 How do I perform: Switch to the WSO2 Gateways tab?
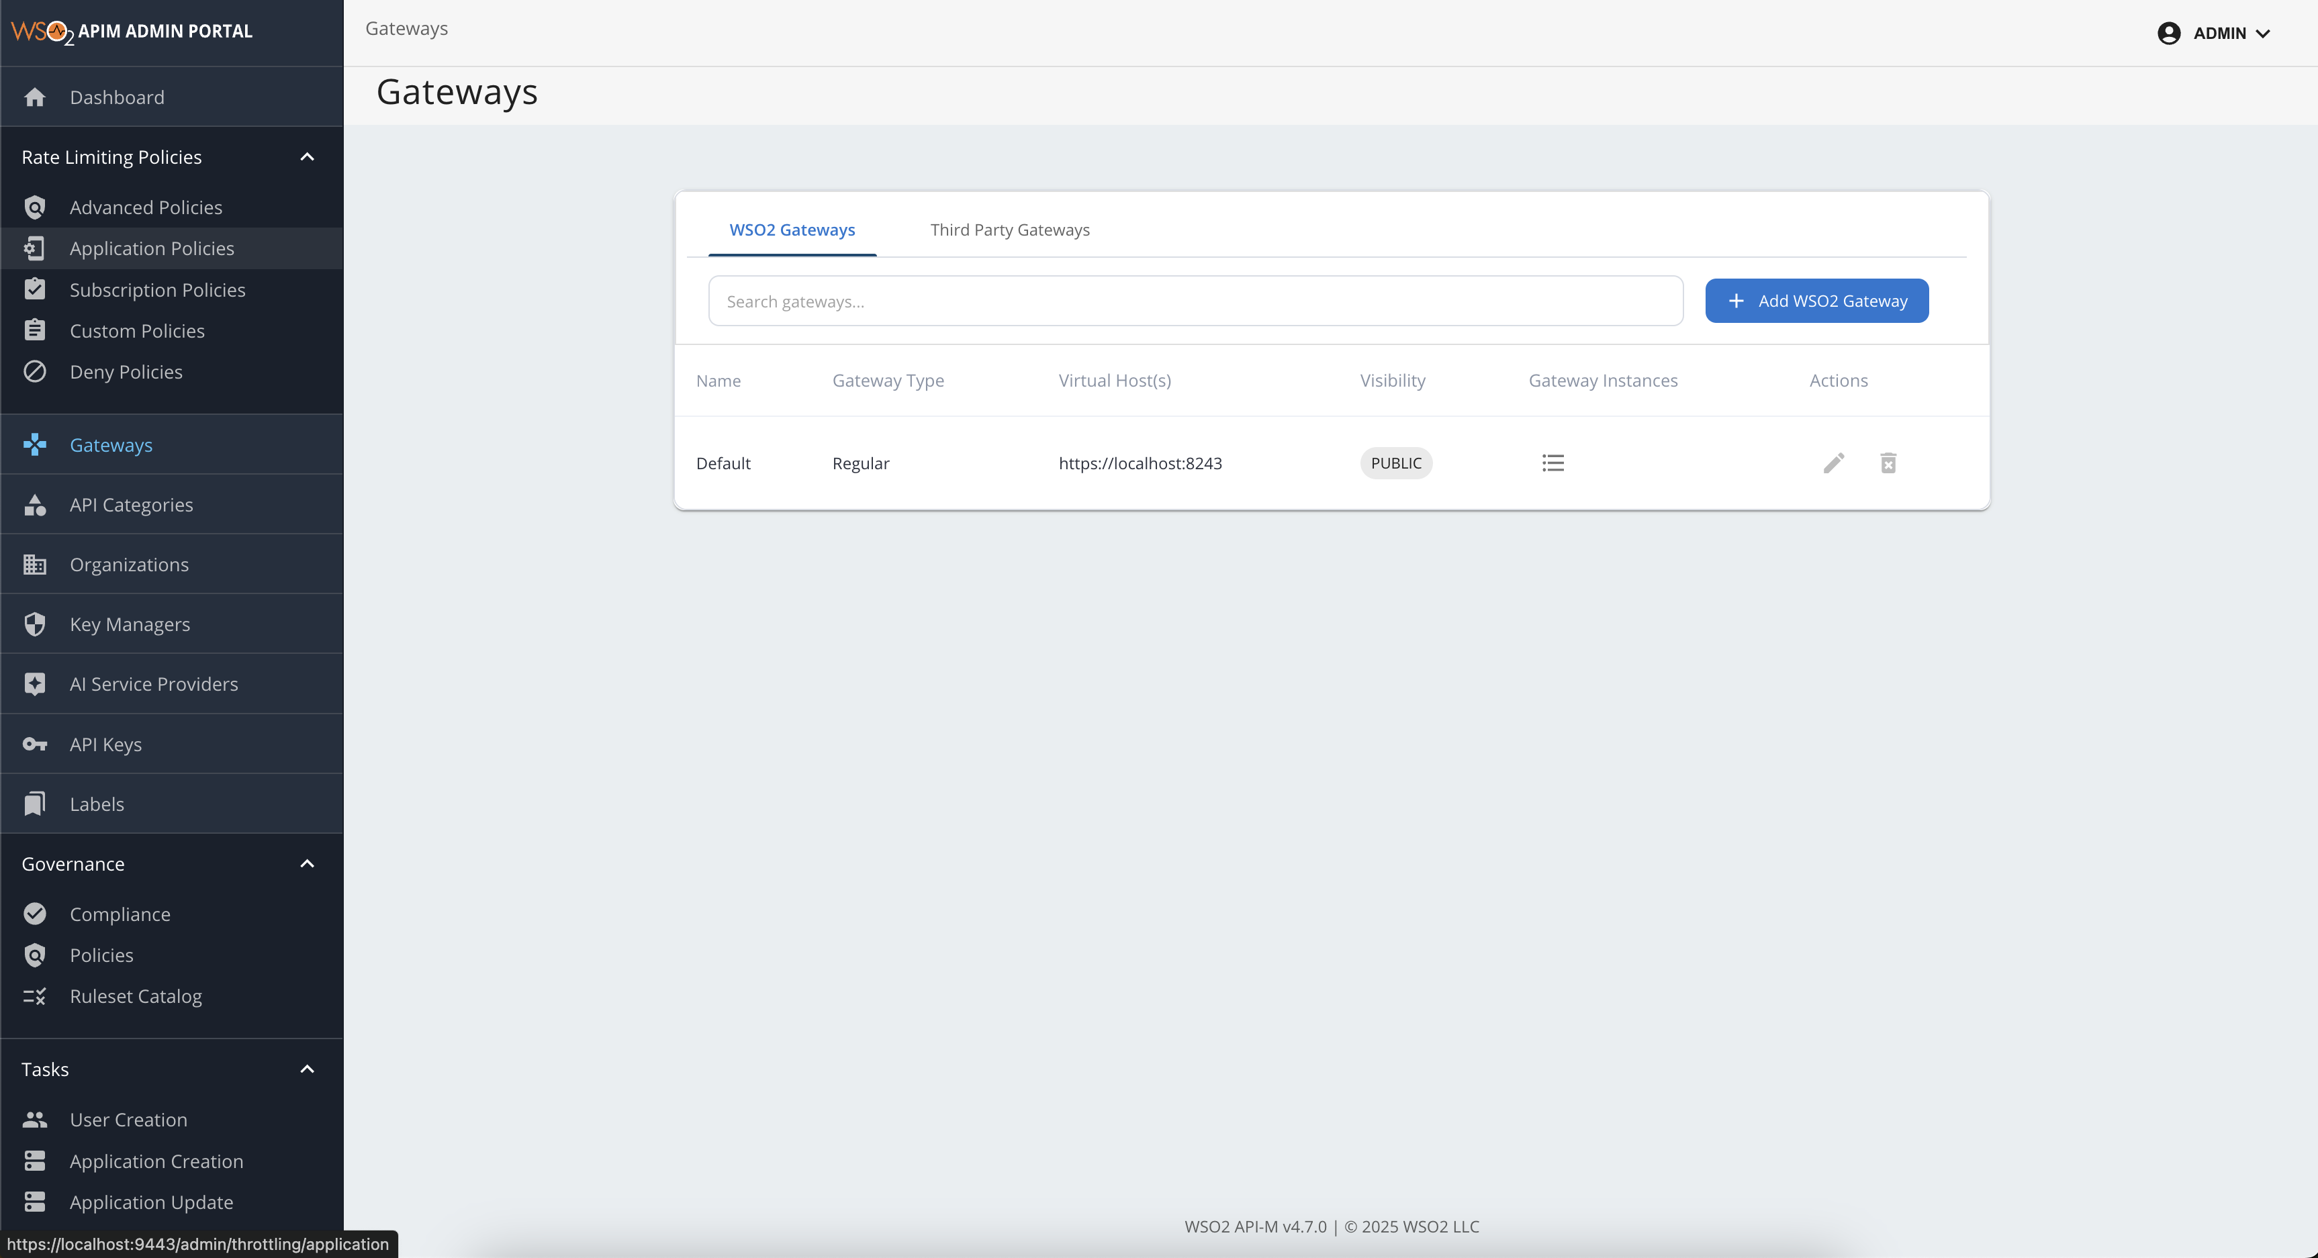coord(792,230)
